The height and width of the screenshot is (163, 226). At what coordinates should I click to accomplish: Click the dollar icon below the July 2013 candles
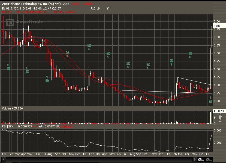point(210,97)
